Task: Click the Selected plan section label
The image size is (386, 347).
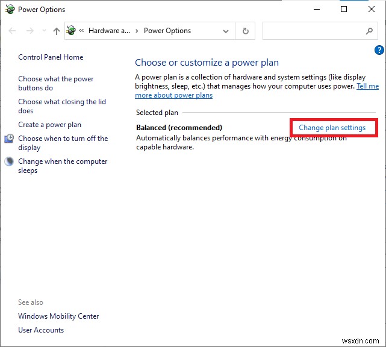Action: pyautogui.click(x=157, y=113)
